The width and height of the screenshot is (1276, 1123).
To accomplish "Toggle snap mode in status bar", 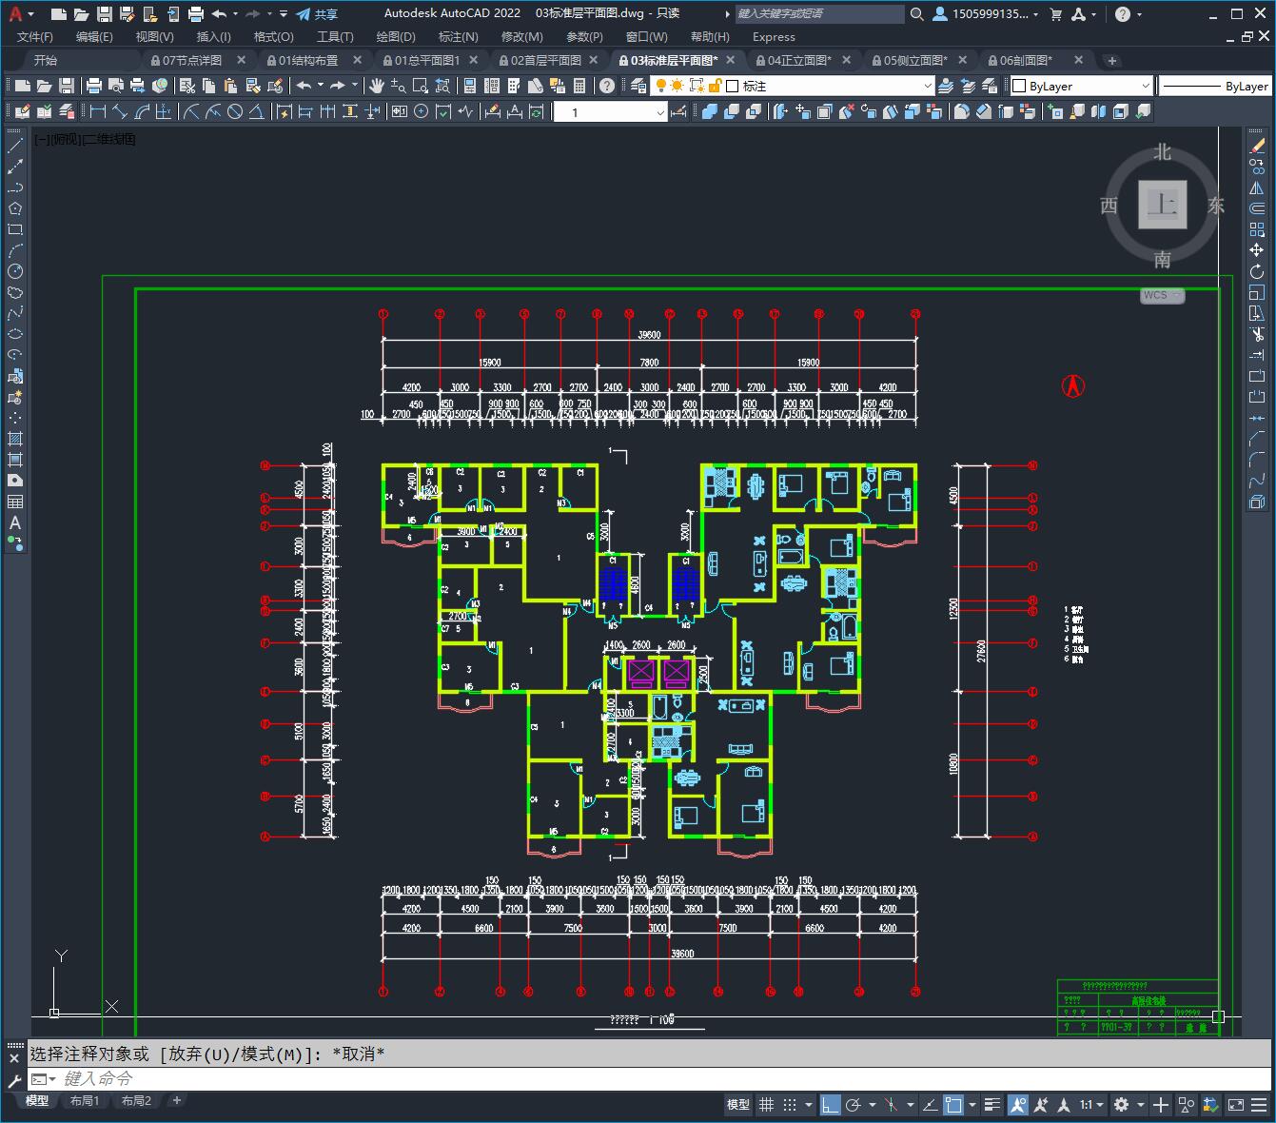I will pyautogui.click(x=790, y=1105).
